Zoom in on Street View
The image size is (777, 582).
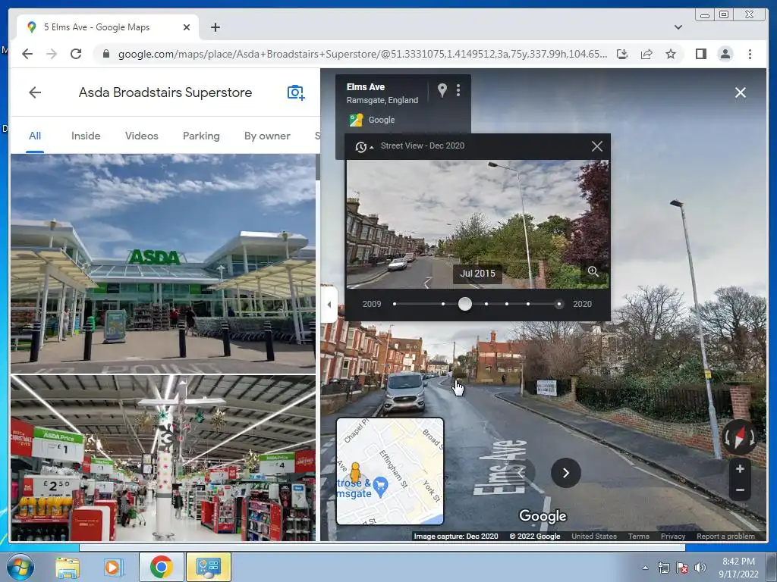[x=740, y=468]
